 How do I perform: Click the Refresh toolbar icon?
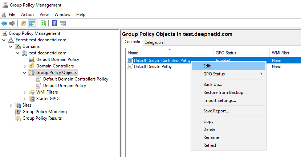click(x=43, y=24)
